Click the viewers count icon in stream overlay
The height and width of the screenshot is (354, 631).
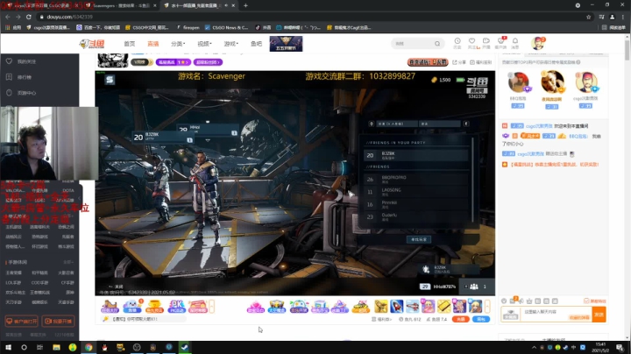click(x=474, y=287)
